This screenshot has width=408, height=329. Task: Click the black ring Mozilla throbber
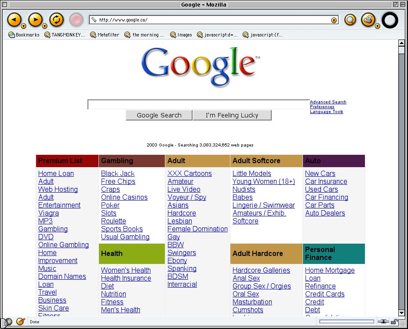390,20
